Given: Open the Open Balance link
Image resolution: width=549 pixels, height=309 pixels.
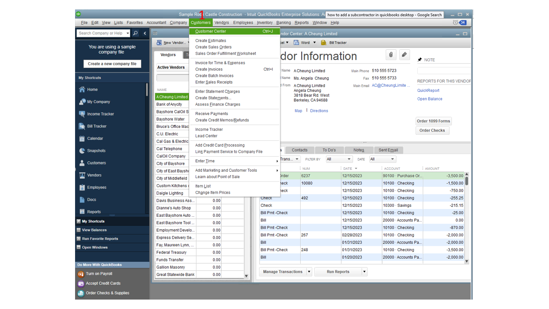Looking at the screenshot, I should click(430, 99).
